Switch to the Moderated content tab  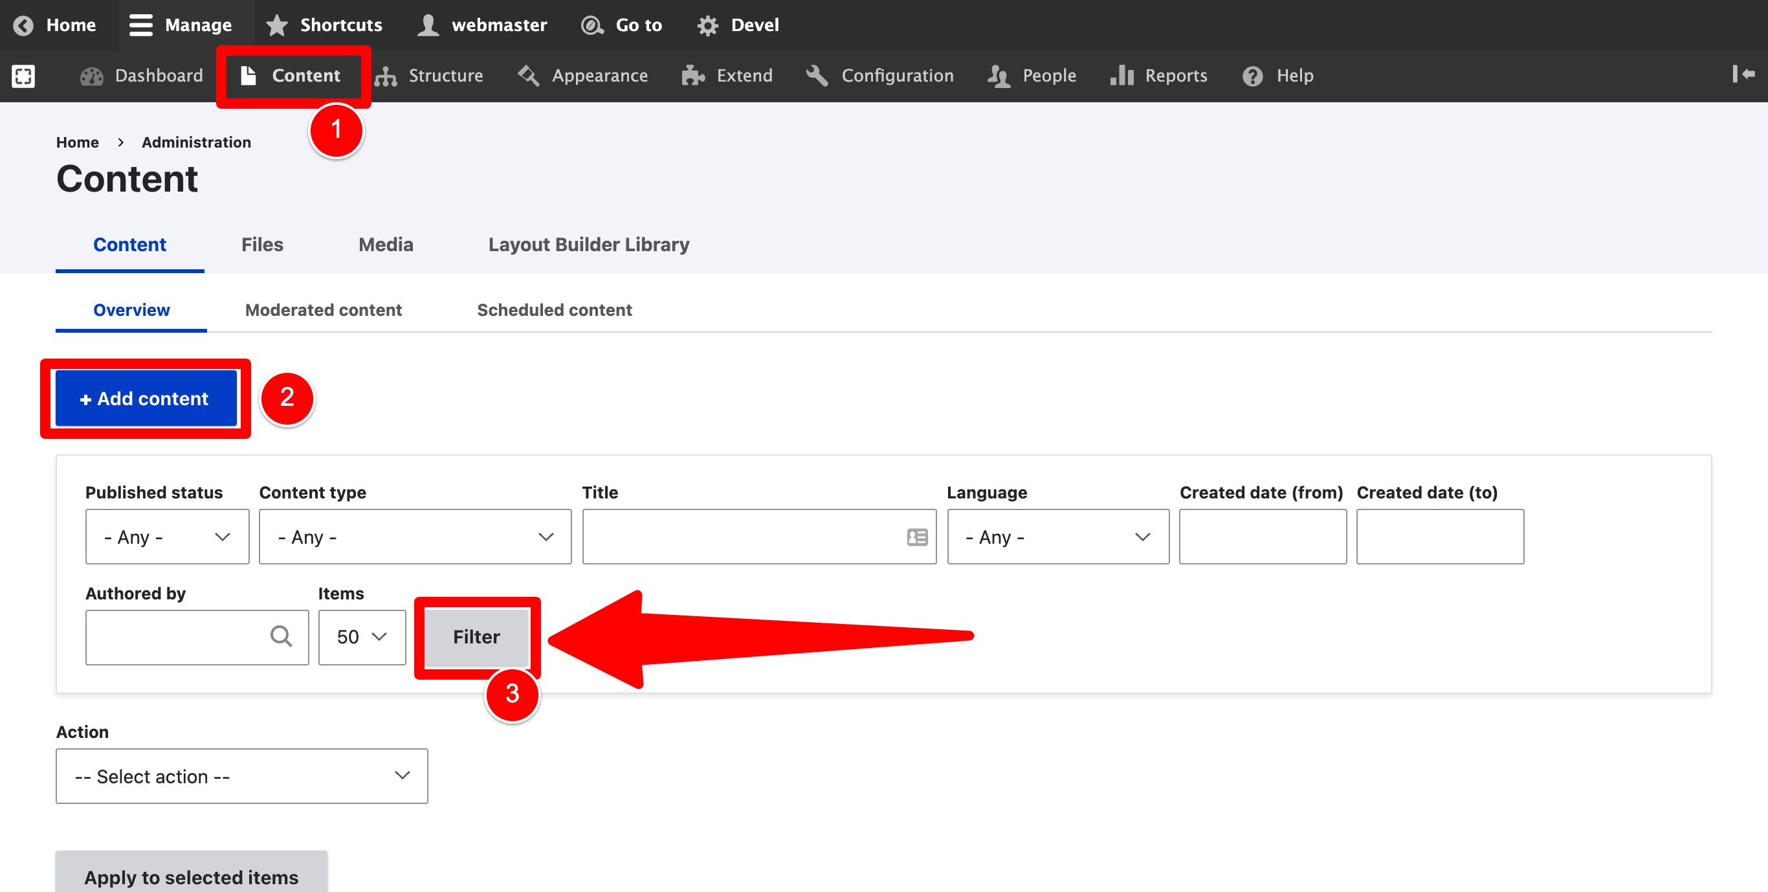(x=324, y=310)
